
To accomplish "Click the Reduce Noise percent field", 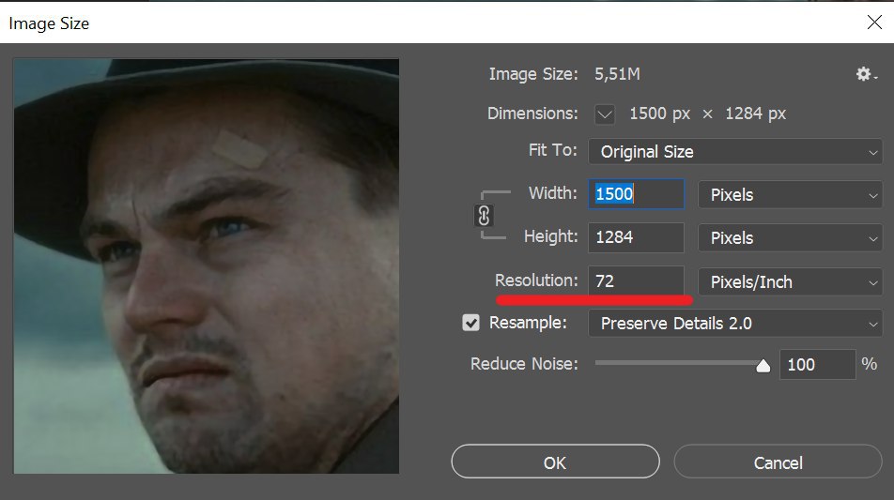I will pos(818,365).
